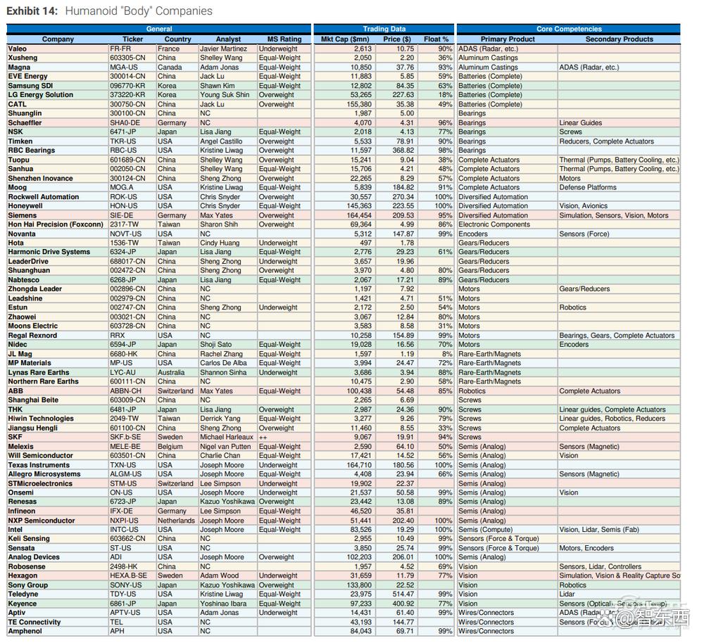Click 'TE Connectivity' company name

coord(34,622)
